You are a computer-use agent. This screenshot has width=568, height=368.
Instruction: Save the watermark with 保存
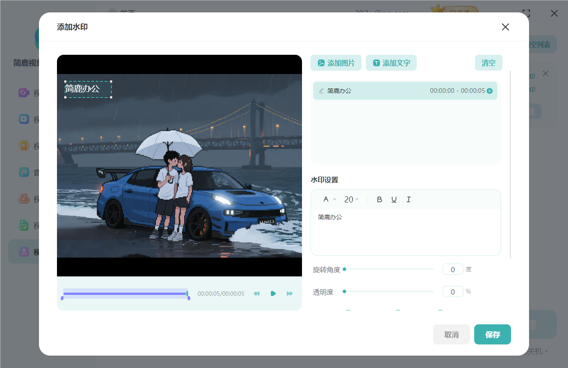[492, 335]
